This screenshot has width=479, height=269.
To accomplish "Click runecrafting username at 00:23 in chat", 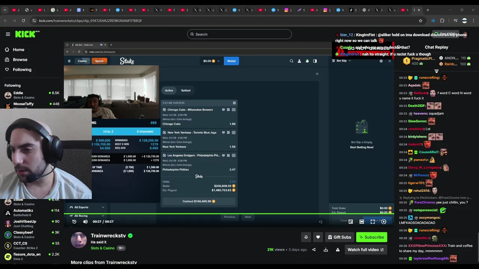I will click(x=429, y=78).
